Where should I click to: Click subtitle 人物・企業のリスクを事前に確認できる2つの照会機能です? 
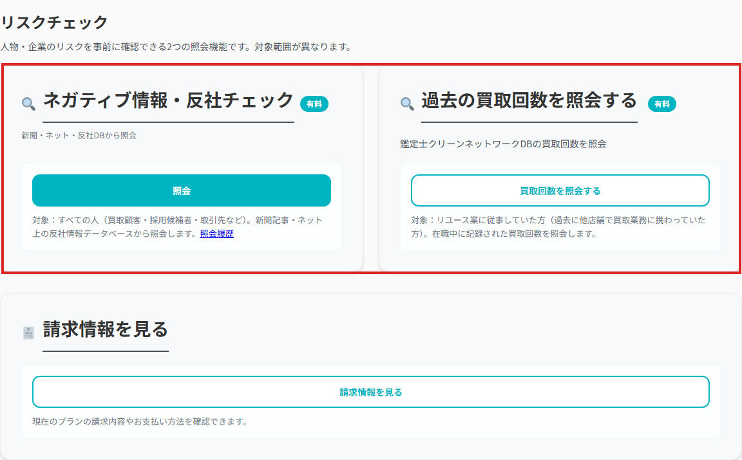coord(176,47)
